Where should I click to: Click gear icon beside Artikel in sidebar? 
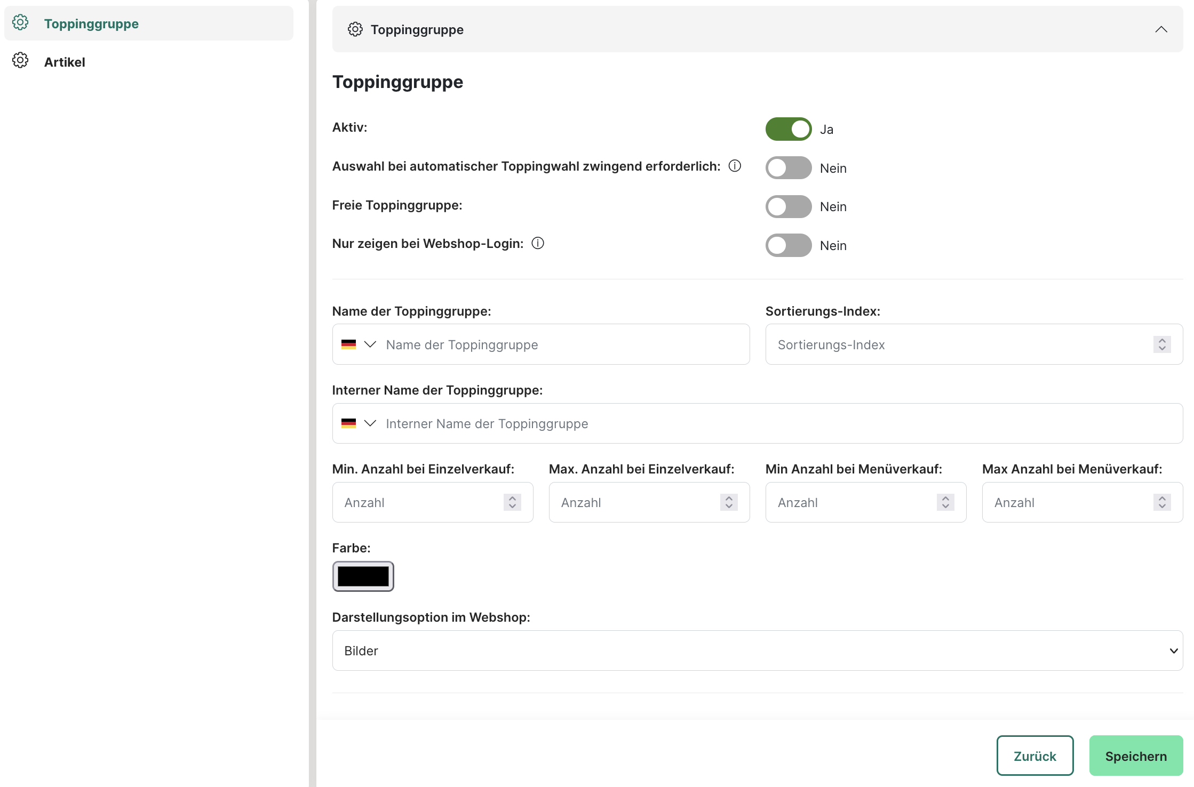[x=20, y=61]
